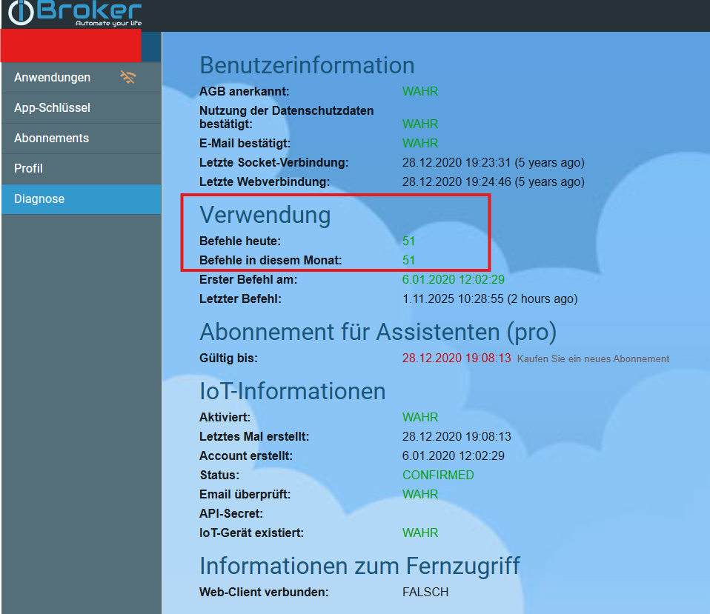Click the WAHR value for Email überprüft
710x614 pixels.
coord(419,494)
